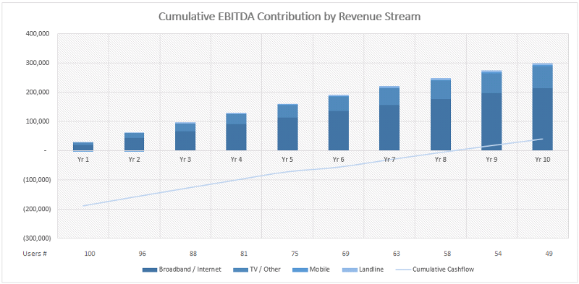Click the Landline legend swatch
This screenshot has width=579, height=284.
[350, 270]
